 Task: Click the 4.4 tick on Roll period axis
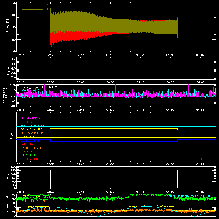tap(13, 59)
